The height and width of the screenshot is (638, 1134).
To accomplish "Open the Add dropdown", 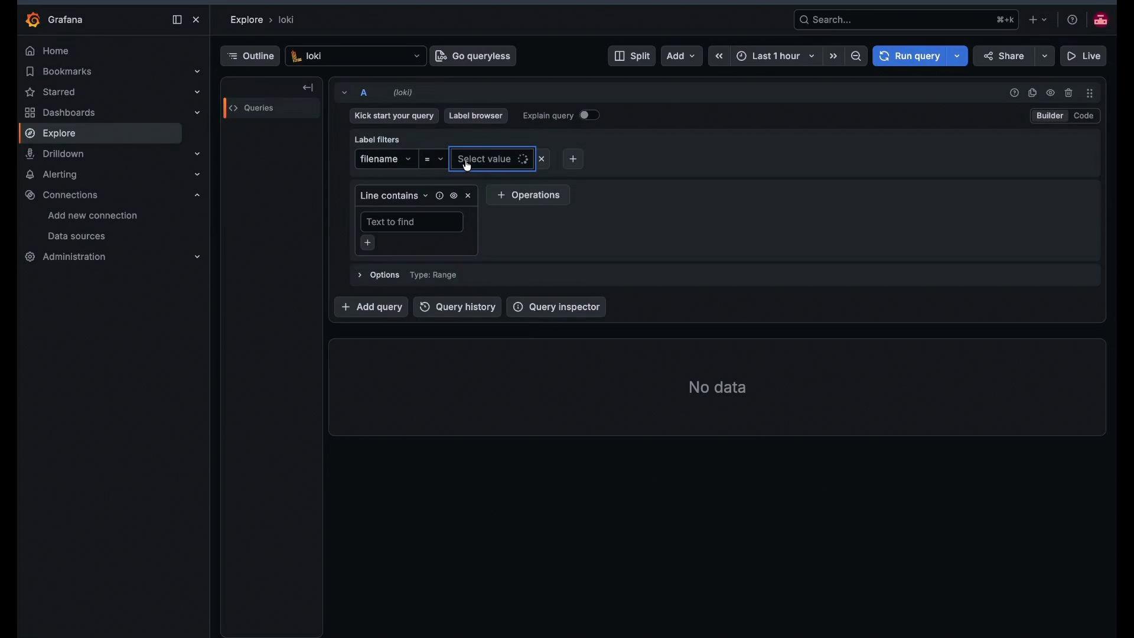I will coord(682,56).
